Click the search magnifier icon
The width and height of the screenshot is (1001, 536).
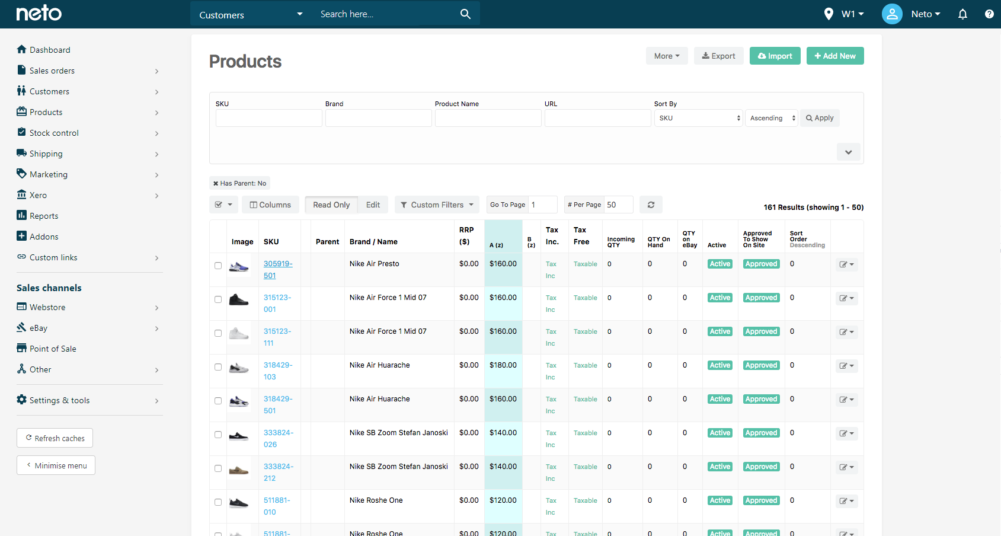click(465, 14)
